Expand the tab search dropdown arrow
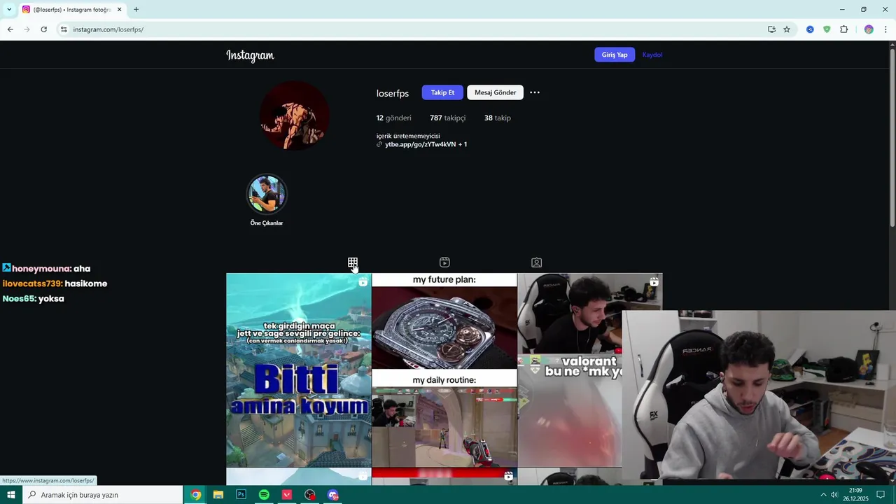Screen dimensions: 896x504 pyautogui.click(x=8, y=10)
